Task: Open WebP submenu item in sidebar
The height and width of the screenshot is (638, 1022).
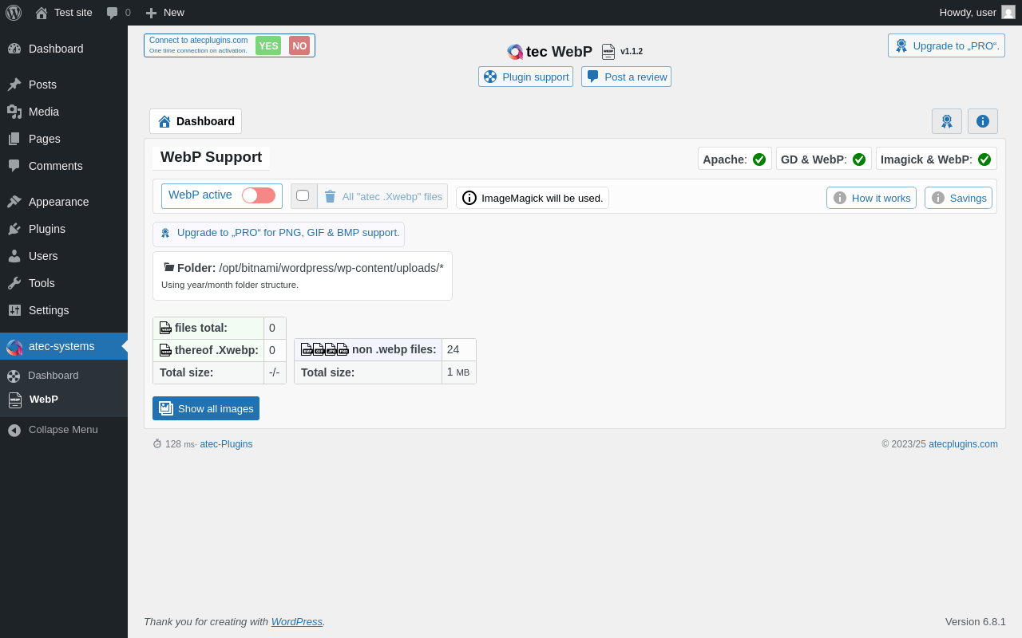Action: pyautogui.click(x=43, y=400)
